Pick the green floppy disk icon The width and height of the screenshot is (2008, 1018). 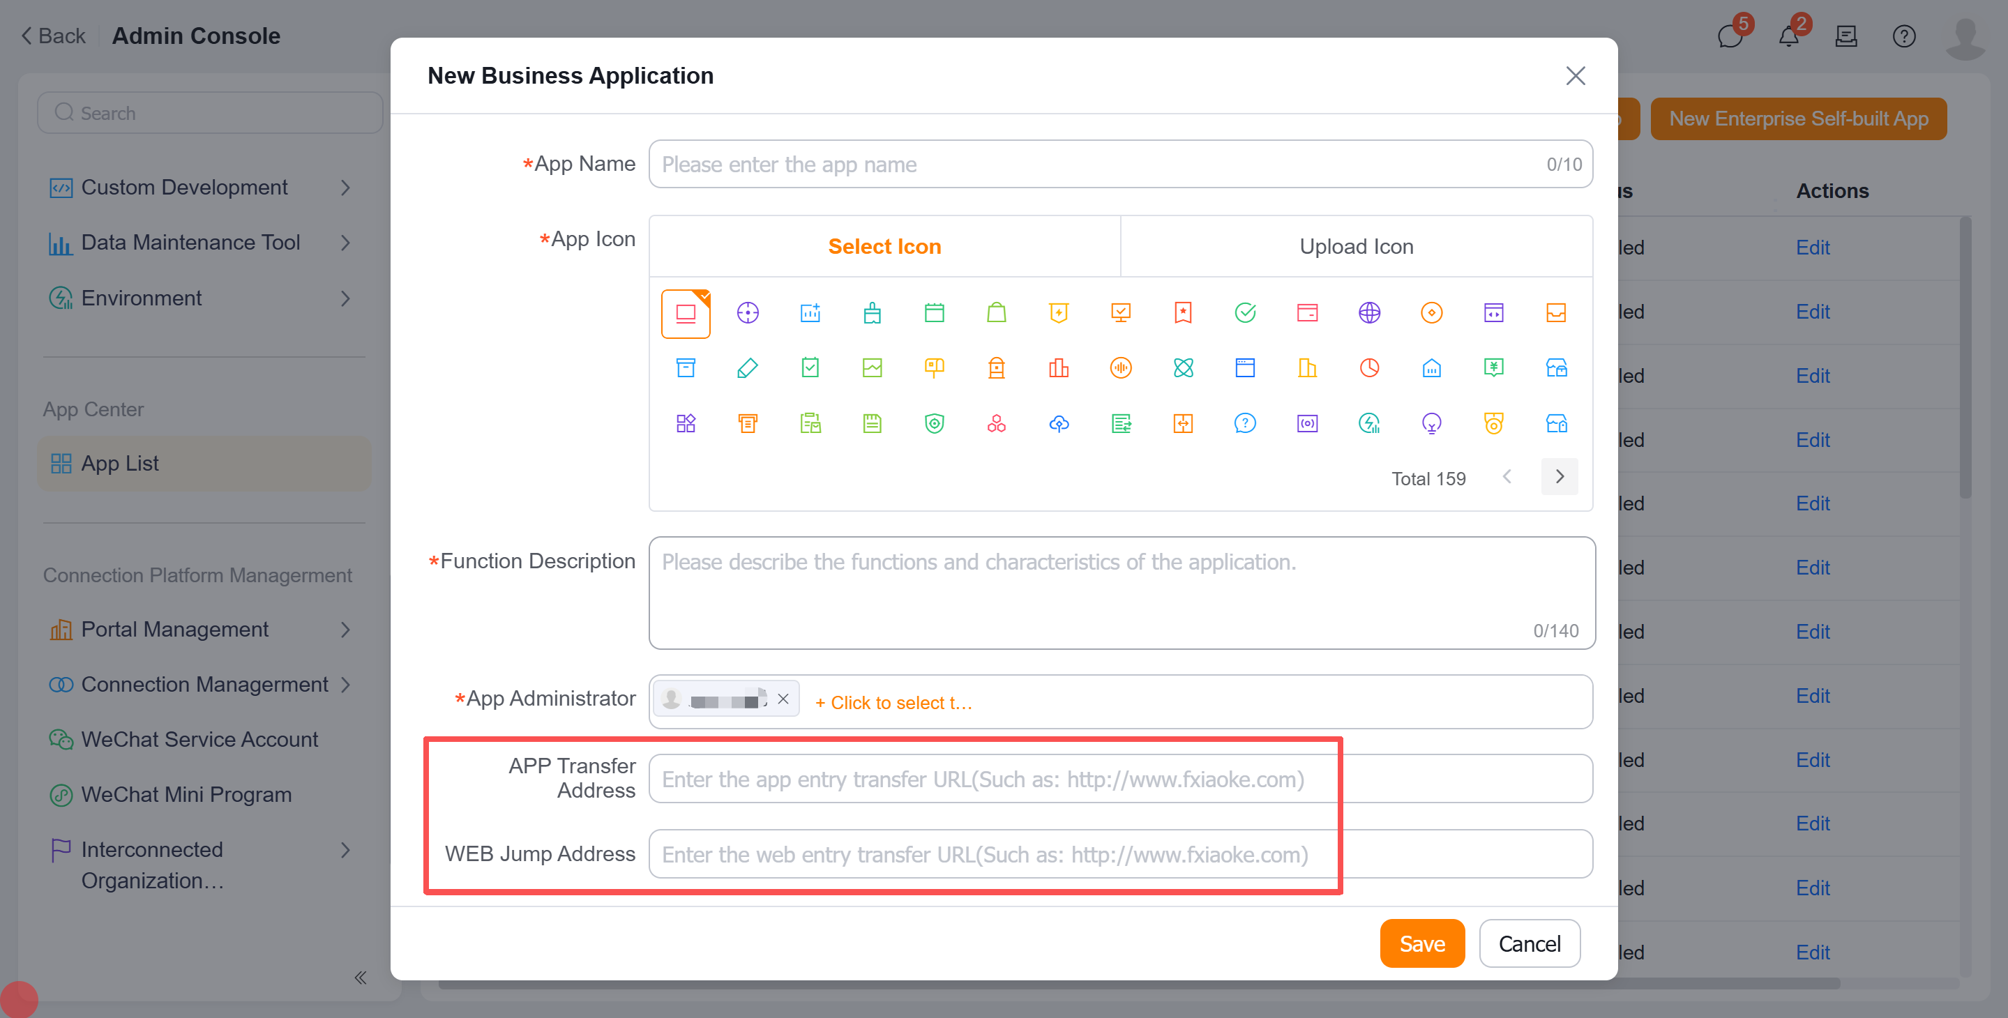873,423
